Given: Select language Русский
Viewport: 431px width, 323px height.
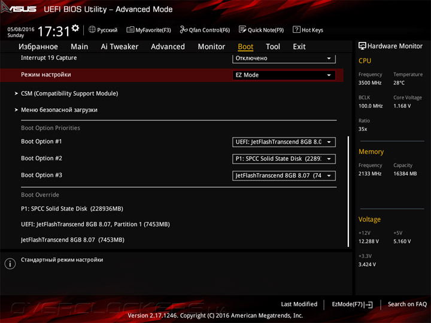Looking at the screenshot, I should (x=107, y=30).
